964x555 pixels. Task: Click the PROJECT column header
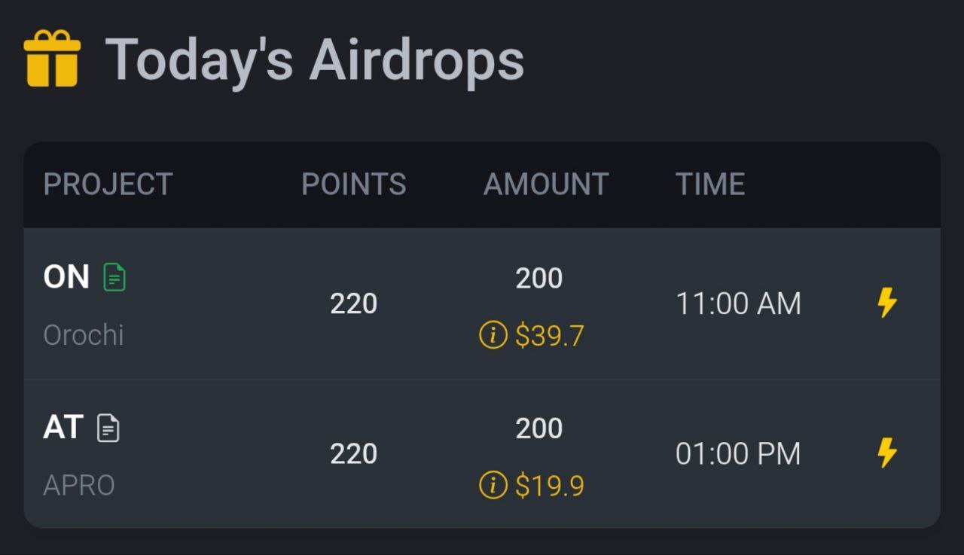[x=108, y=184]
